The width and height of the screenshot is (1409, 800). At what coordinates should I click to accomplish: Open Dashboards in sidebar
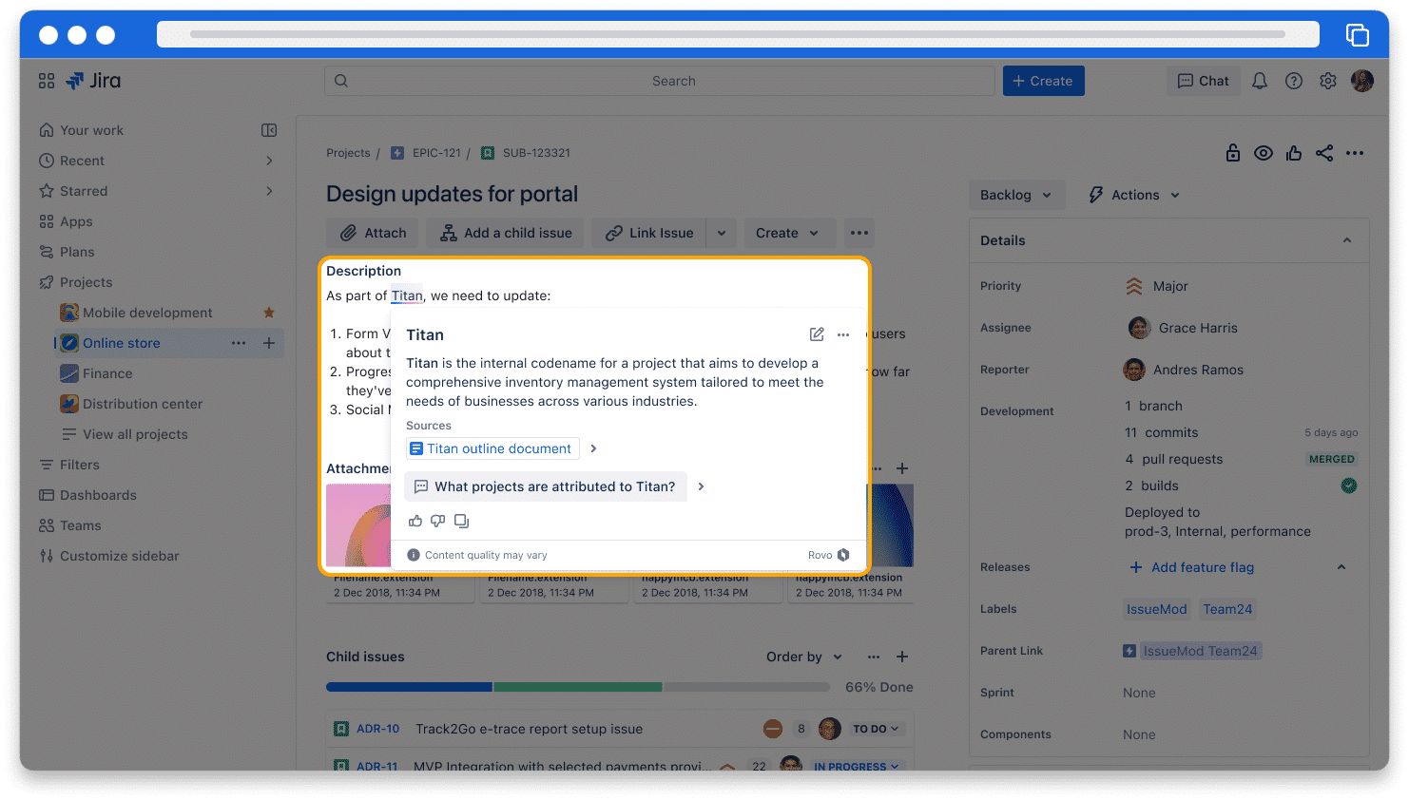[98, 495]
